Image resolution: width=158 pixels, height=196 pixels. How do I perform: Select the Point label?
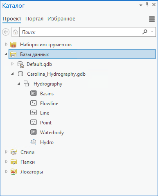46,123
